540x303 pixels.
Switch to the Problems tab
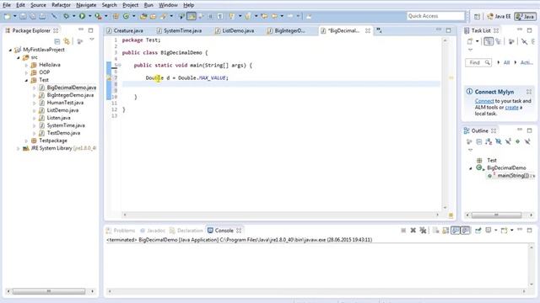pos(121,231)
